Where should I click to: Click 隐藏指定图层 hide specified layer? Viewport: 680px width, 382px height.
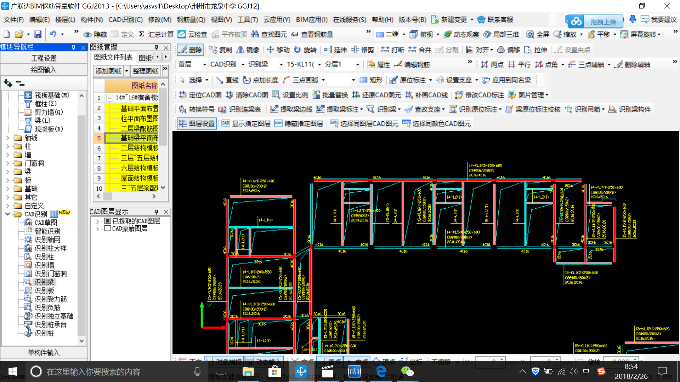299,123
